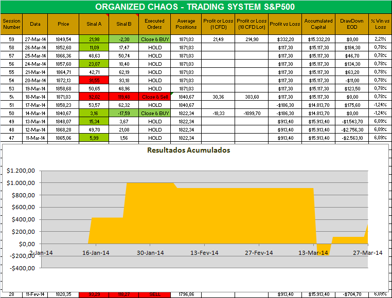Select the Profit vs Loss header

click(x=285, y=24)
